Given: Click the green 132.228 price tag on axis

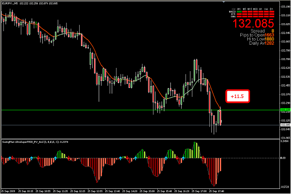Looking at the screenshot, I should point(285,110).
